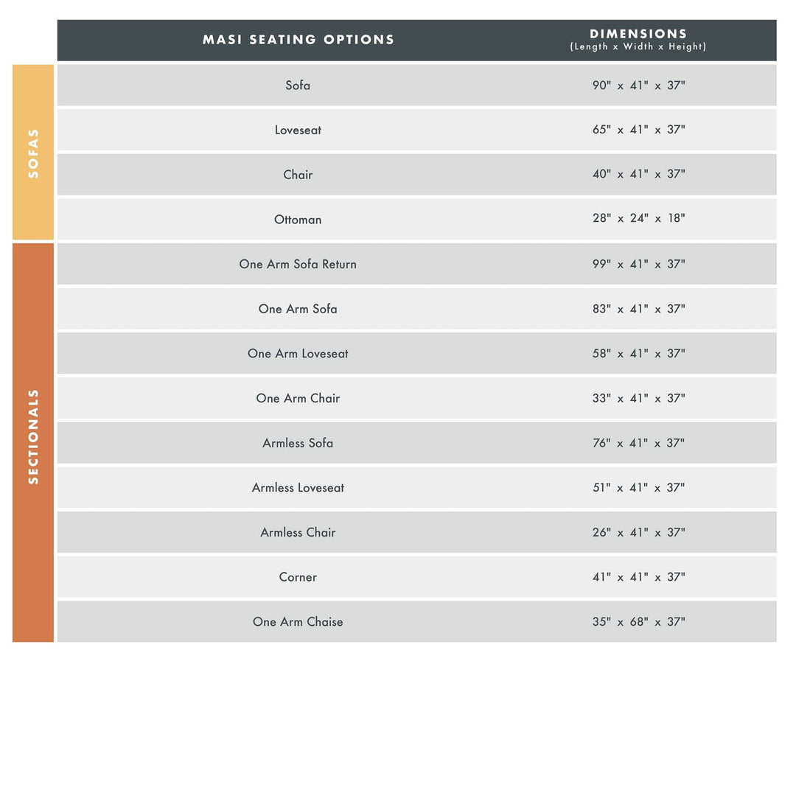Click the Corner row label
This screenshot has height=796, width=796.
click(x=298, y=577)
